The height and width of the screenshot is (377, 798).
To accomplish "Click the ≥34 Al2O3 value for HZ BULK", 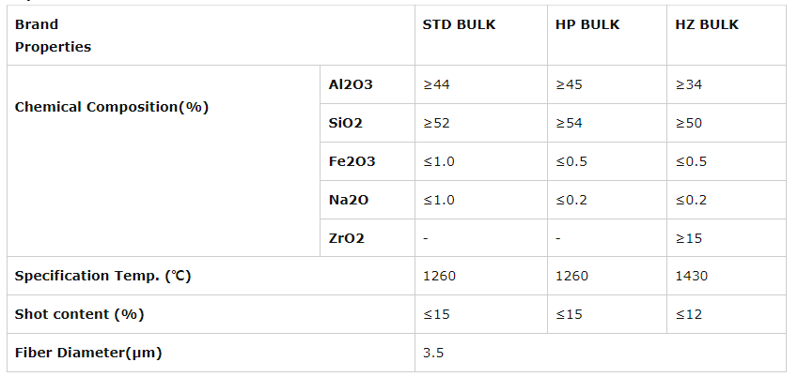I will (689, 85).
